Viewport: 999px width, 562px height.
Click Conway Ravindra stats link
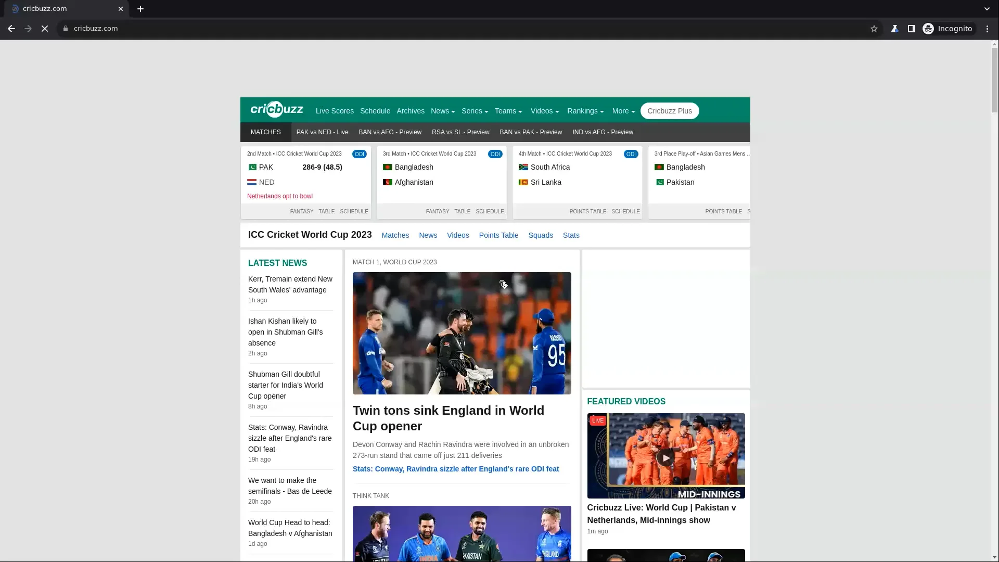(456, 469)
